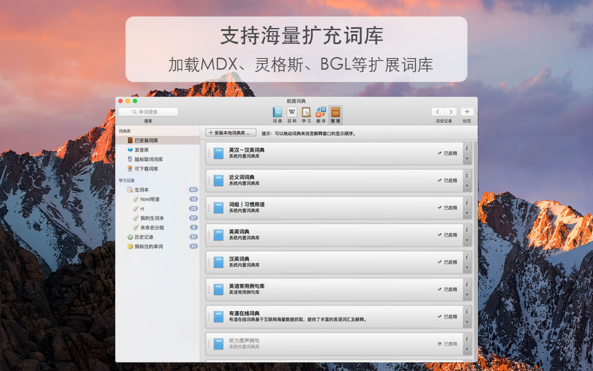Show info for 英英词典
The width and height of the screenshot is (593, 371).
coord(467,230)
